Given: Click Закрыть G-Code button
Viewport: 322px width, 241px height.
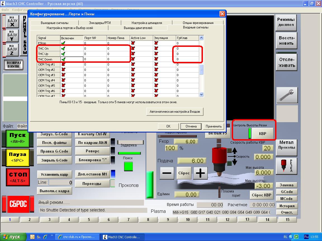Looking at the screenshot, I should pyautogui.click(x=54, y=160).
